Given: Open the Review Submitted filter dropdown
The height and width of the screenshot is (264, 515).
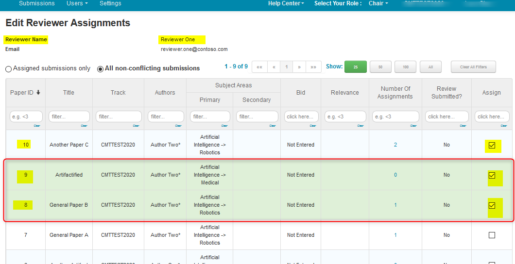Looking at the screenshot, I should pyautogui.click(x=446, y=116).
